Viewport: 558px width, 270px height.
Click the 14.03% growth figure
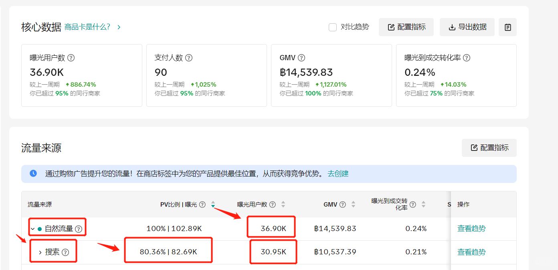[x=453, y=85]
